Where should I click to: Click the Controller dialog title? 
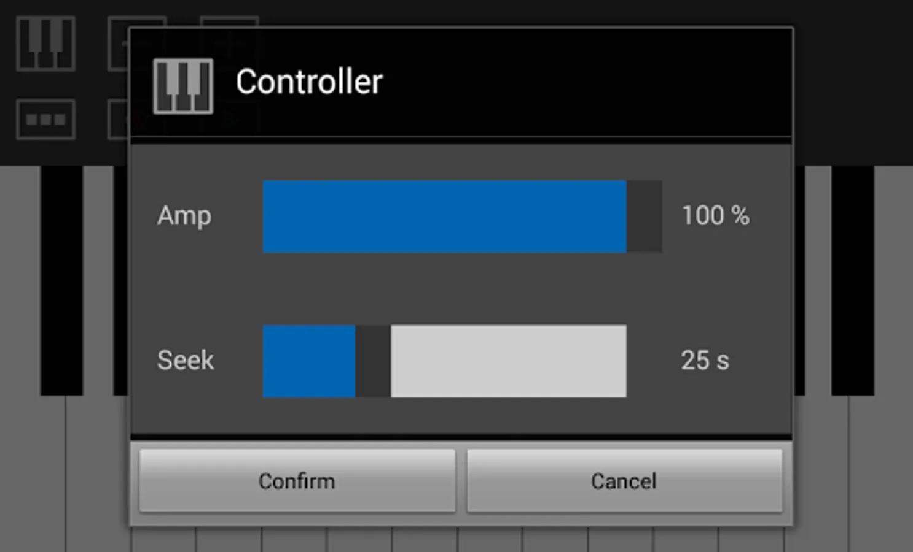pos(309,82)
